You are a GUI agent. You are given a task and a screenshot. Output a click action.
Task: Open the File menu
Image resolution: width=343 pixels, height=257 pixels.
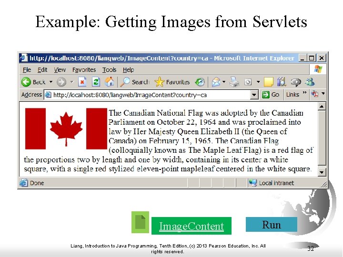pos(27,69)
